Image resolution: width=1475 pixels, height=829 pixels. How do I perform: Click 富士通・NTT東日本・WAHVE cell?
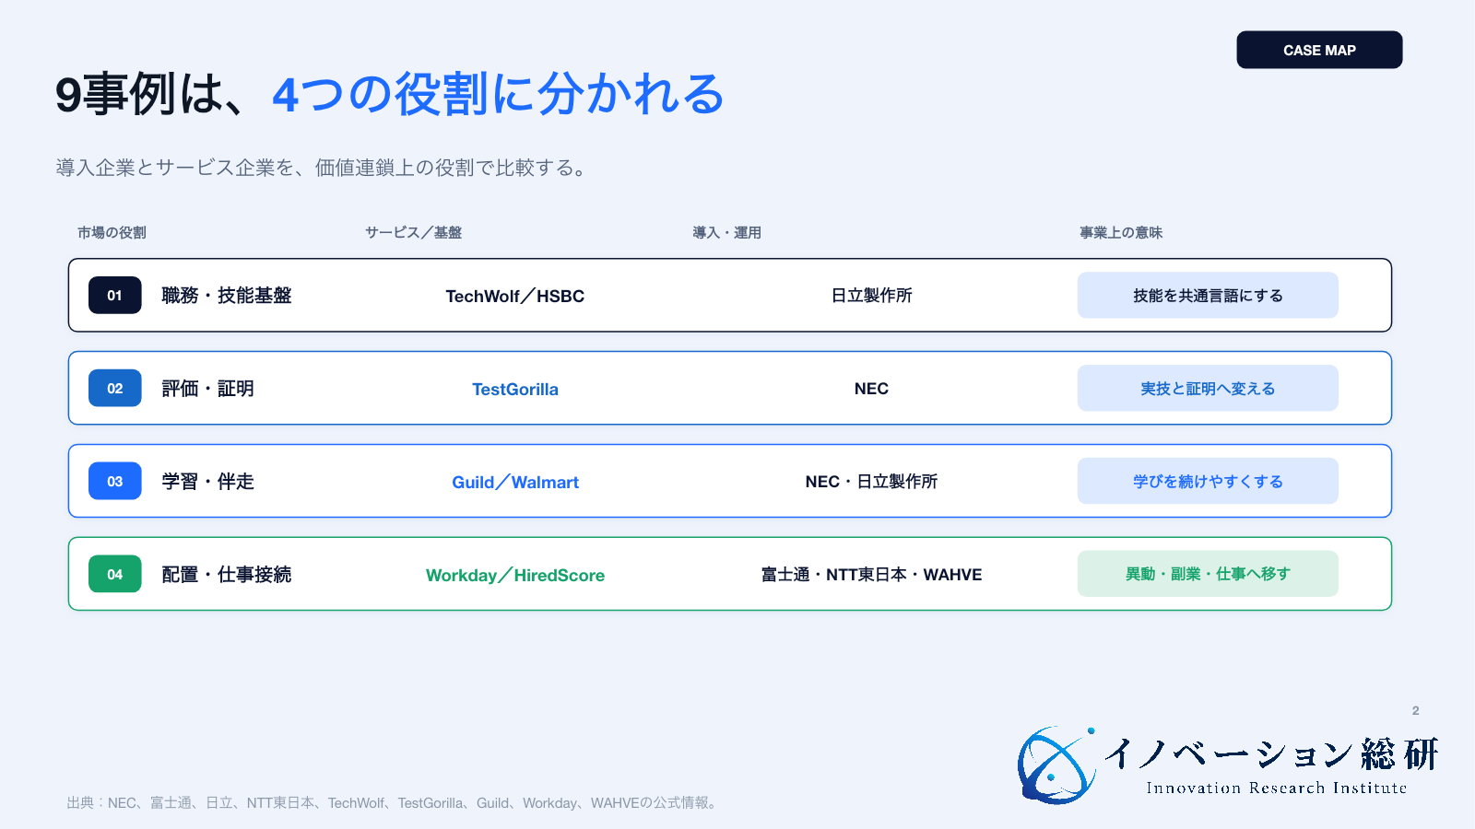point(871,574)
